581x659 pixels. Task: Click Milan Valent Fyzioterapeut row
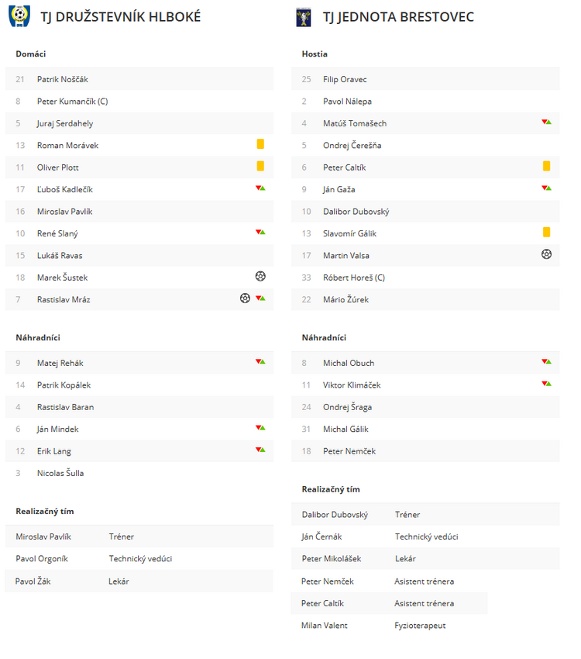click(x=389, y=626)
